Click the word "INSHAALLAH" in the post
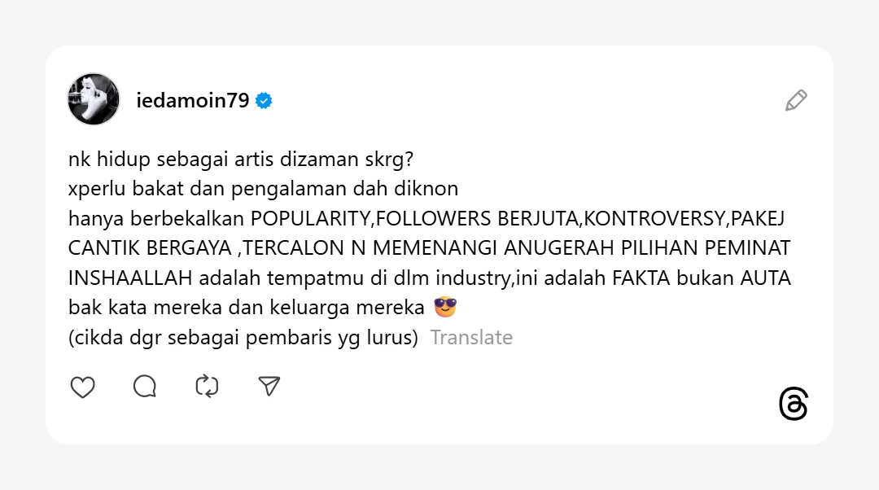The height and width of the screenshot is (490, 879). (x=130, y=278)
